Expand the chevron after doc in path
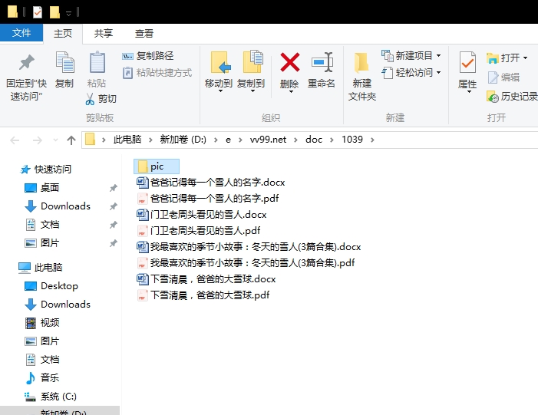 click(332, 140)
